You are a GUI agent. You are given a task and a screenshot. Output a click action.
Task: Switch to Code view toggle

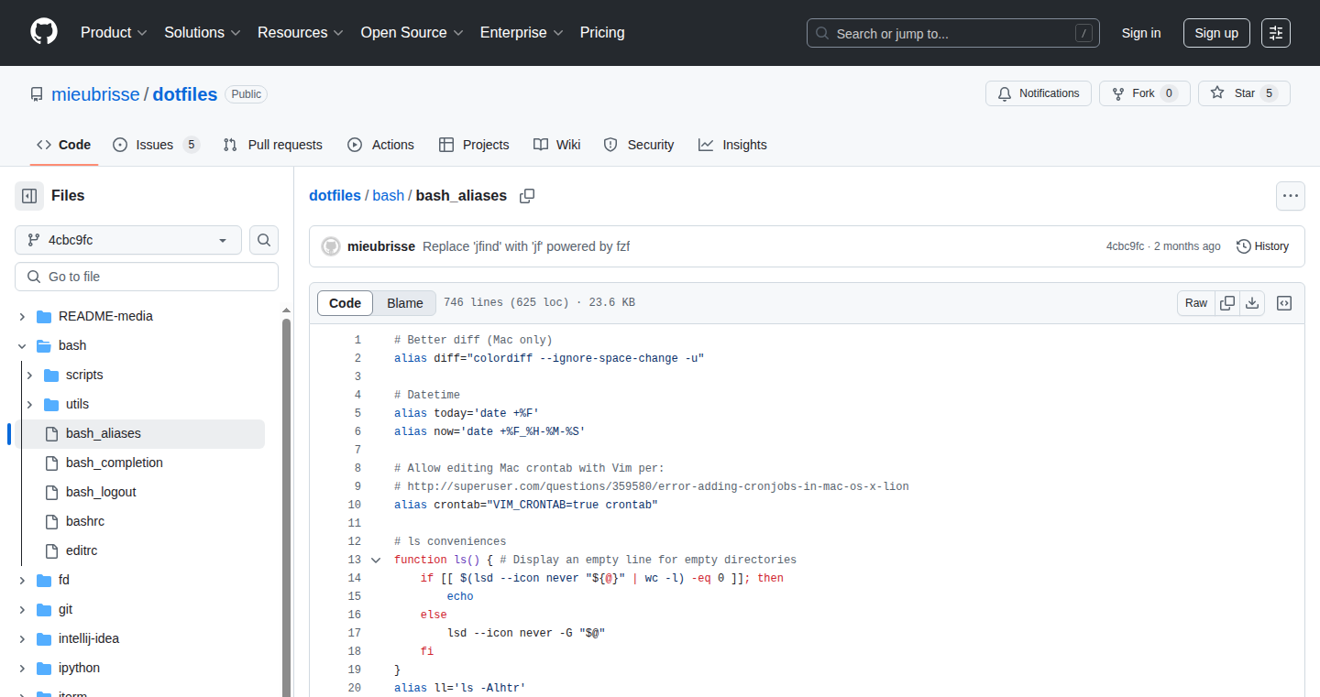click(x=346, y=303)
